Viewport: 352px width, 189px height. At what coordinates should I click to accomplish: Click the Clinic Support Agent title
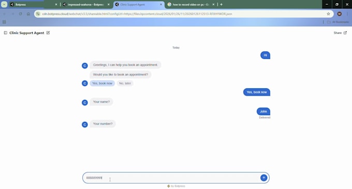27,33
